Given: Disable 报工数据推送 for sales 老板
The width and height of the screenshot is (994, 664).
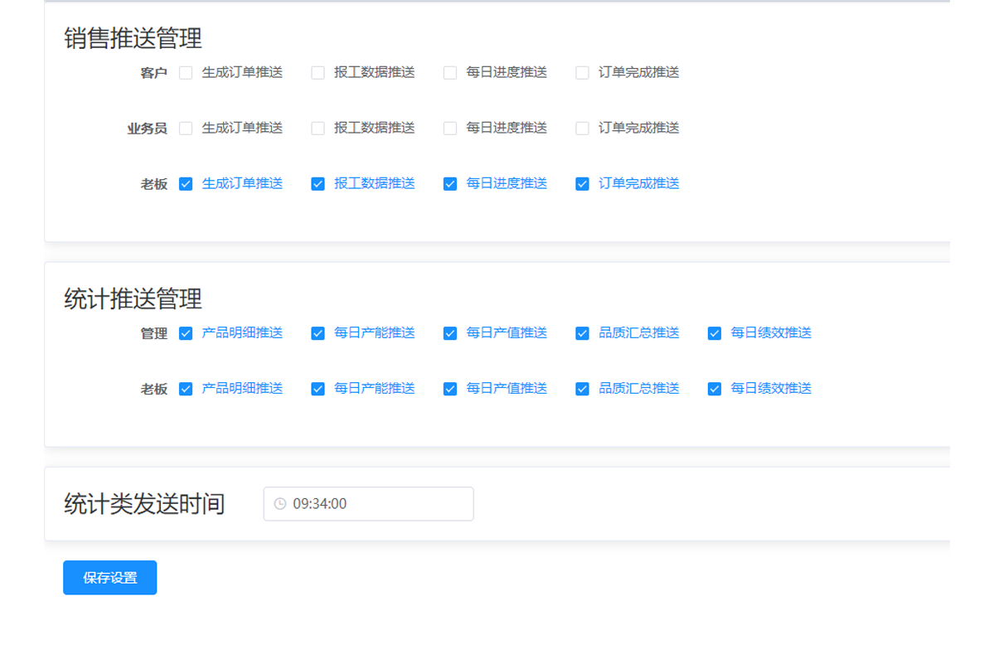Looking at the screenshot, I should pyautogui.click(x=318, y=184).
